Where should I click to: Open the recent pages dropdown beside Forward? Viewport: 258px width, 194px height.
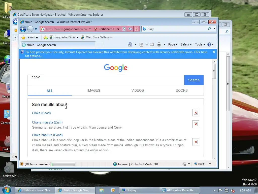pyautogui.click(x=36, y=29)
